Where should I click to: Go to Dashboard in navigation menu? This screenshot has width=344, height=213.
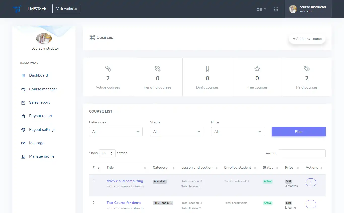pos(38,75)
